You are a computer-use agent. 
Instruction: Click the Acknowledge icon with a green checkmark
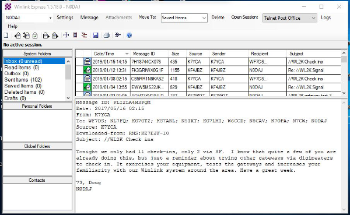[35, 35]
